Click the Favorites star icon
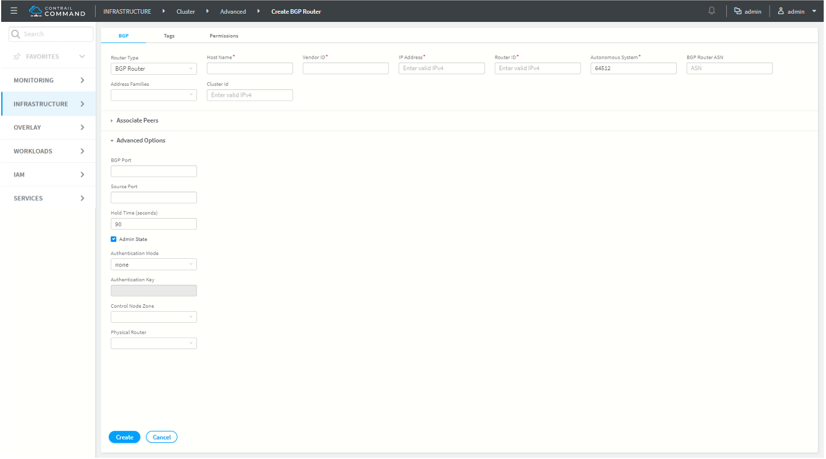Image resolution: width=826 pixels, height=459 pixels. tap(17, 57)
